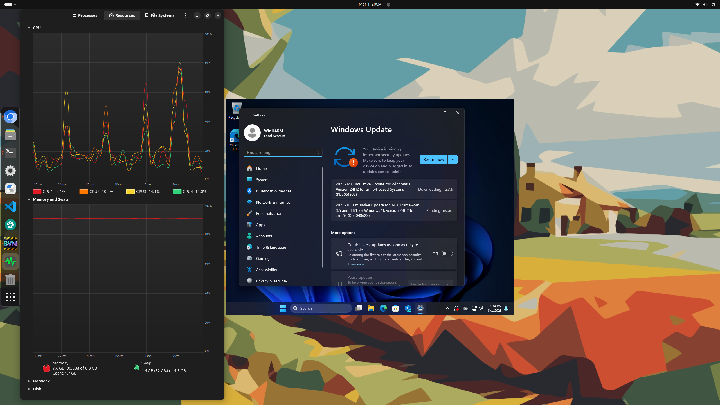Open Windows notification bell

[x=506, y=308]
